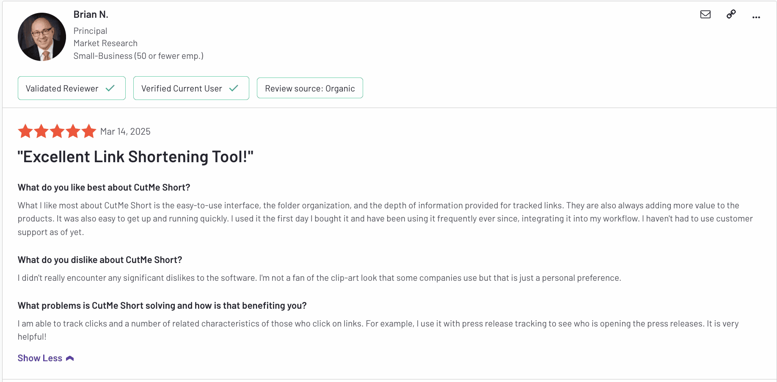Click the "What do you dislike about CutMe Short?" heading
This screenshot has height=382, width=777.
[100, 260]
